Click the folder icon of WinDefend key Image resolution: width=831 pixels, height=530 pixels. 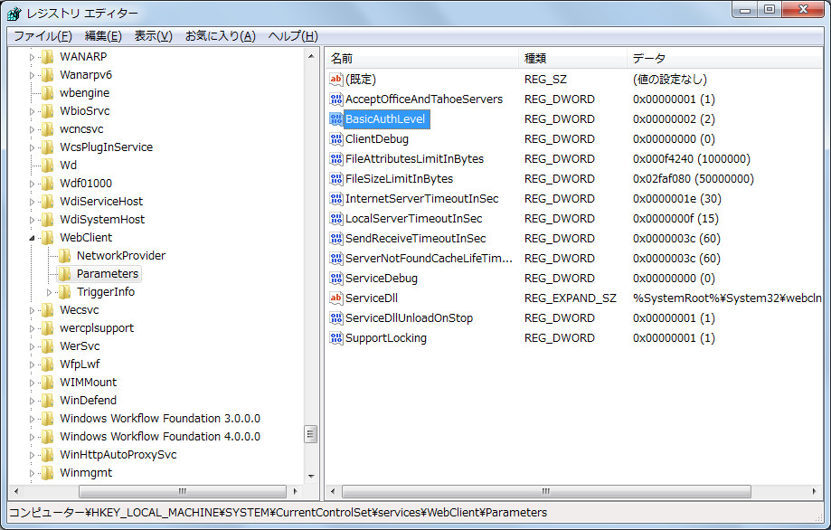[48, 400]
